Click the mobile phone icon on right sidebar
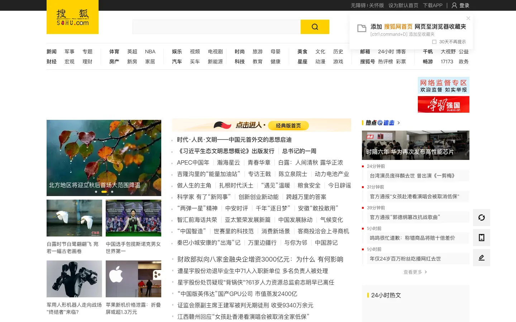Screen dimensions: 516x322 coord(482,238)
